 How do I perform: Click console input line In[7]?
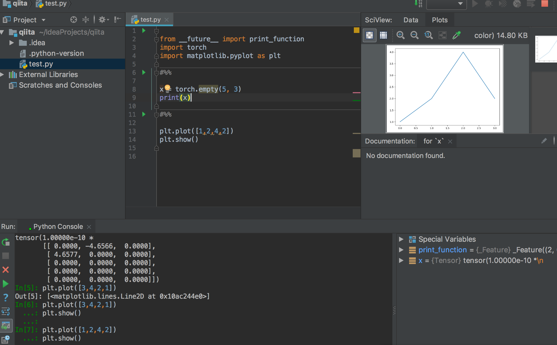[66, 330]
